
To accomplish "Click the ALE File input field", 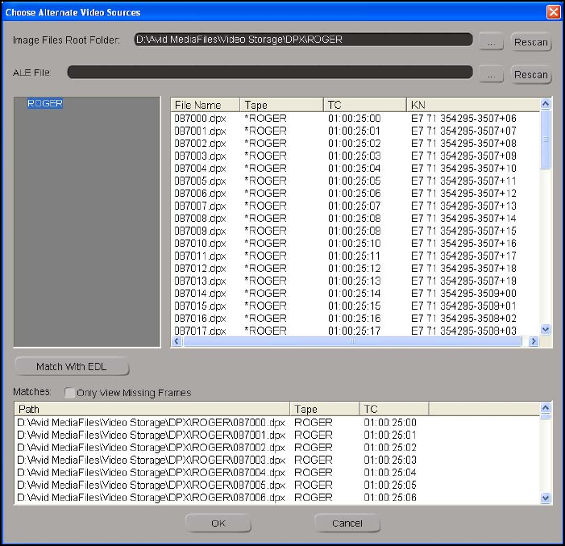I will click(x=270, y=72).
